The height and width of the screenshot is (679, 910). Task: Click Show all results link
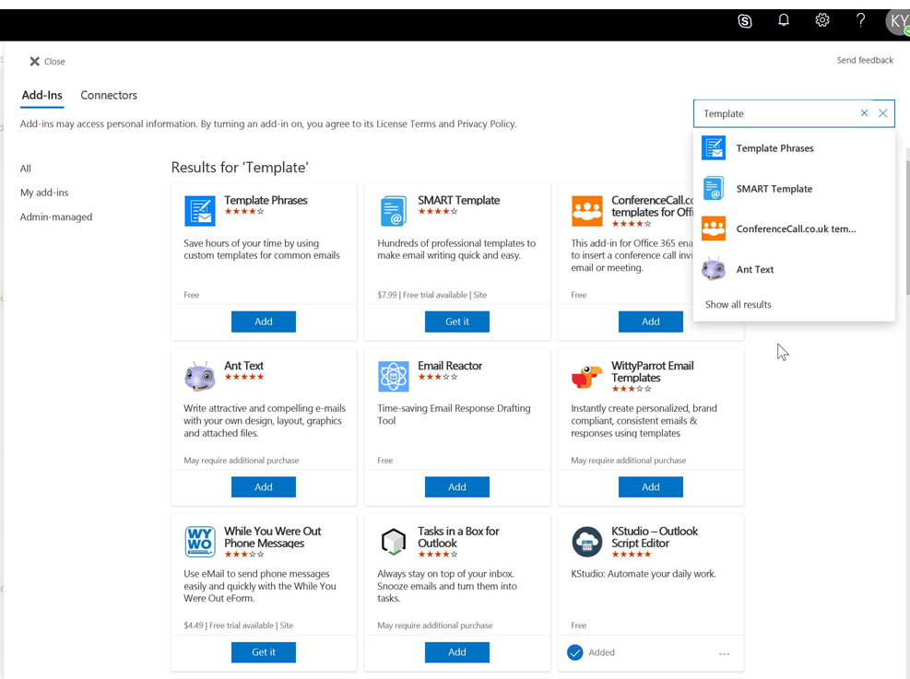[738, 304]
